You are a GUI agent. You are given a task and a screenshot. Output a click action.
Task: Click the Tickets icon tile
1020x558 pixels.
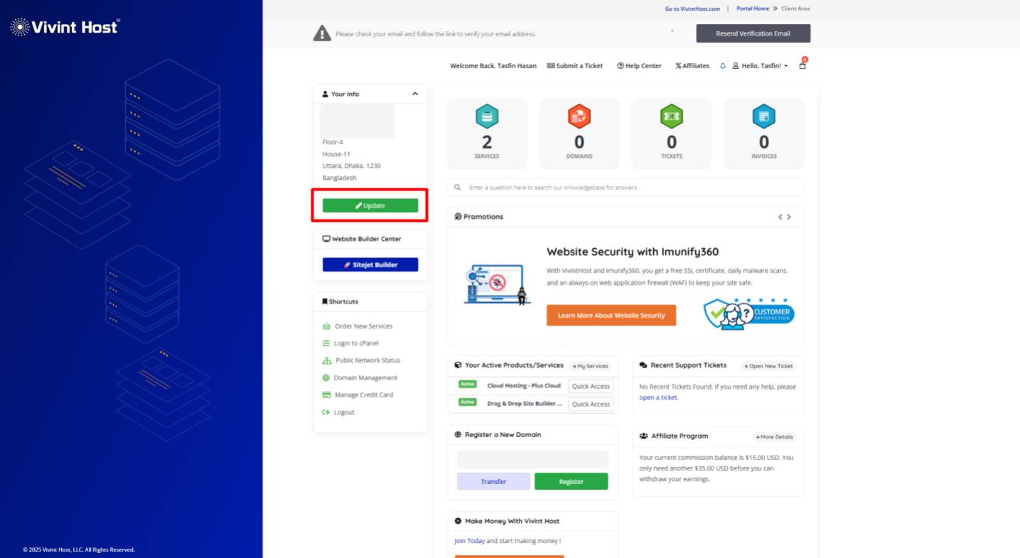[672, 117]
